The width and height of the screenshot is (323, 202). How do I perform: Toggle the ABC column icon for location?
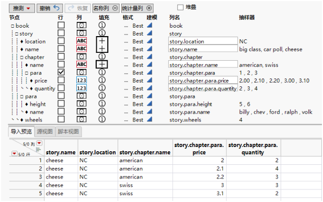82,41
